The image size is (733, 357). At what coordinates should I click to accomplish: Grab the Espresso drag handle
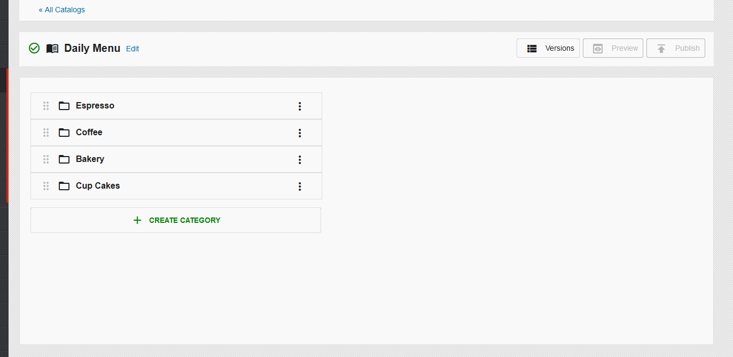point(46,106)
